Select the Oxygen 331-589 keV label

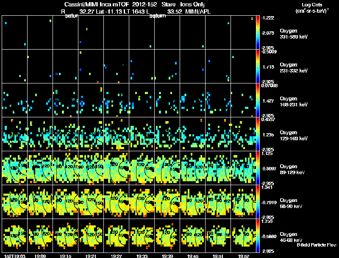(294, 34)
